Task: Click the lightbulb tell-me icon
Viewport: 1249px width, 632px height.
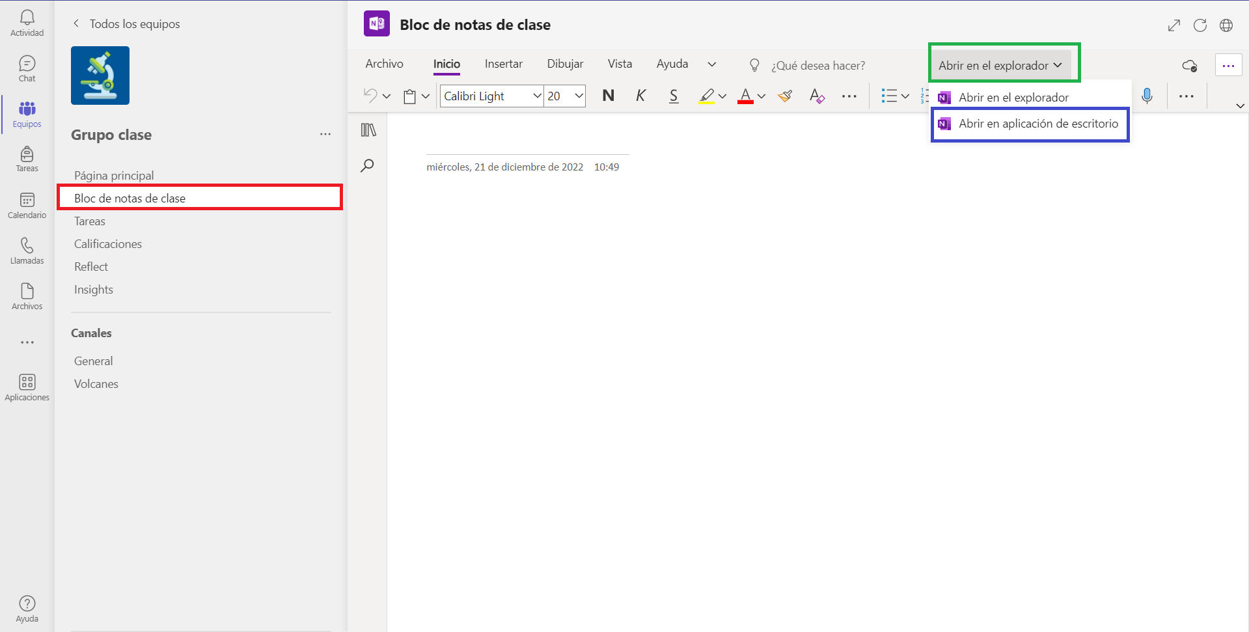Action: (754, 65)
